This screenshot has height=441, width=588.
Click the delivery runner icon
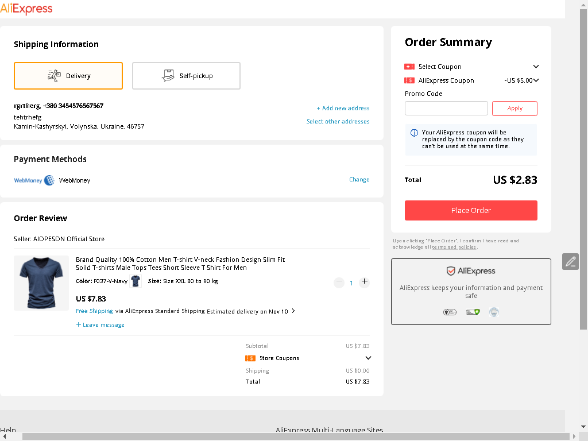(55, 76)
